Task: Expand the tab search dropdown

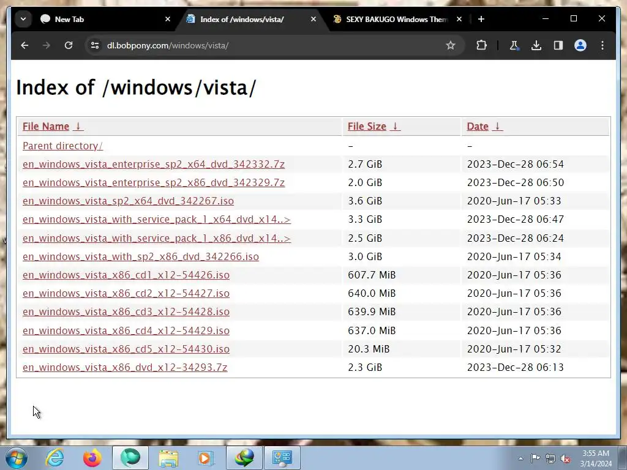Action: point(23,19)
